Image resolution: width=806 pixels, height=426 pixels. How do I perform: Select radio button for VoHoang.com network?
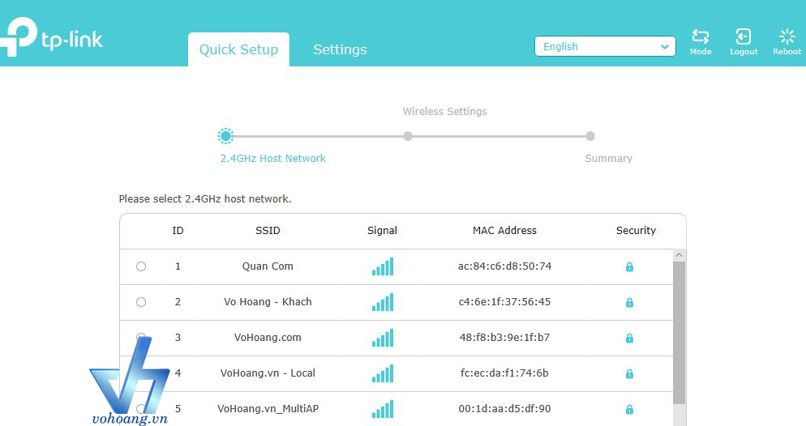pos(141,337)
